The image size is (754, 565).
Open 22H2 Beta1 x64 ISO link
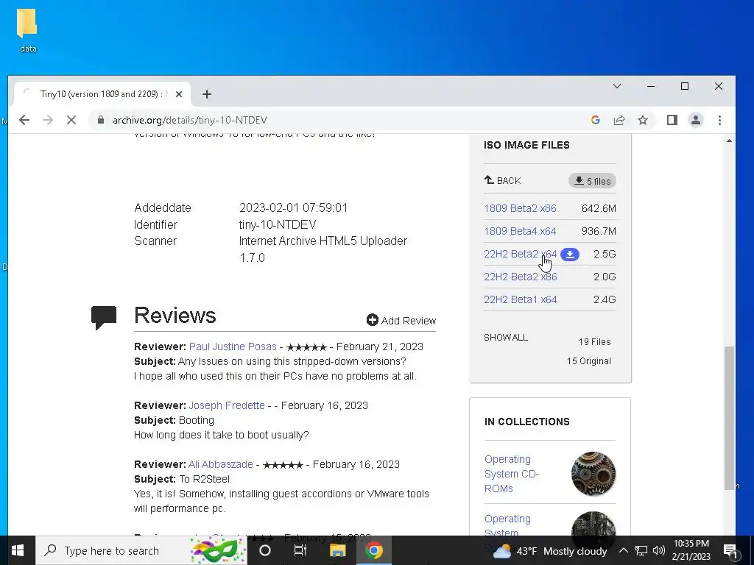[x=521, y=300]
